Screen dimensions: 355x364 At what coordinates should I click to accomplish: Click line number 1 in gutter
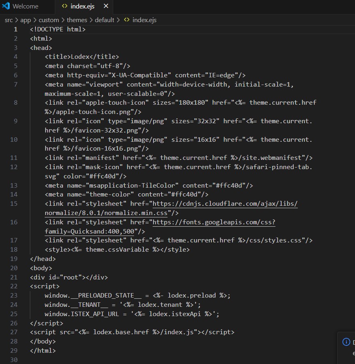tap(16, 29)
